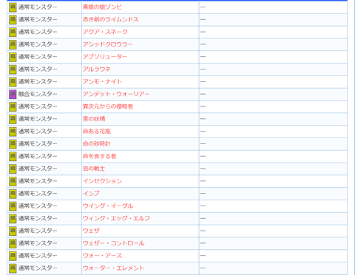Select the card icon next to アブソリューター
This screenshot has width=355, height=275.
coord(13,57)
